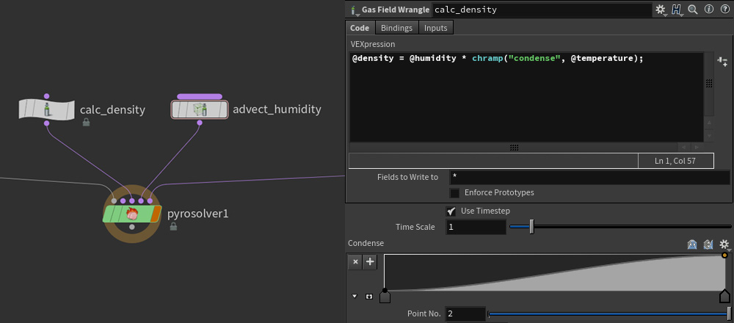Click the pyrosolver1 flame node icon
Screen dimensions: 734x323
(132, 214)
